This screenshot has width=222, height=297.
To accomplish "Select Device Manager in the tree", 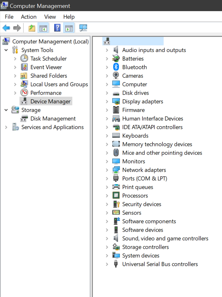I will [46, 101].
